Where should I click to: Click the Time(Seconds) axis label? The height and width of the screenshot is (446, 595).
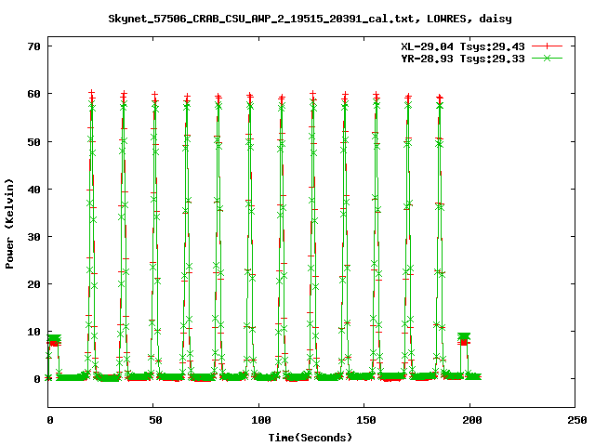coord(311,438)
